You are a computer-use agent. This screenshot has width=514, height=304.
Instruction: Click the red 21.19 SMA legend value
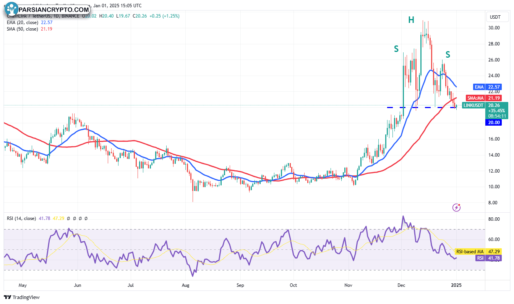pos(46,29)
